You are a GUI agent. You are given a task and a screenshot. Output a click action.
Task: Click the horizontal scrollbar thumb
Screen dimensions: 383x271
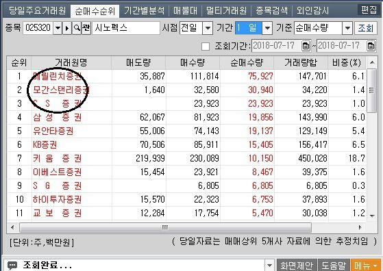[x=165, y=227]
